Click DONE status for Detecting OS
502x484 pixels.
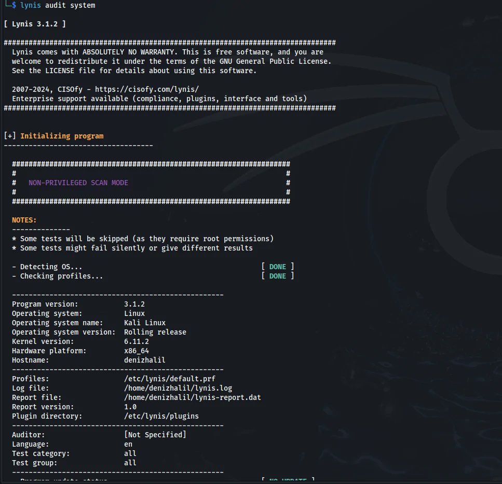(x=278, y=267)
